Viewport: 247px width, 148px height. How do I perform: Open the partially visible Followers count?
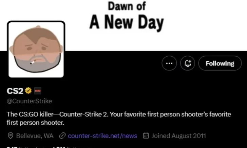click(x=71, y=147)
